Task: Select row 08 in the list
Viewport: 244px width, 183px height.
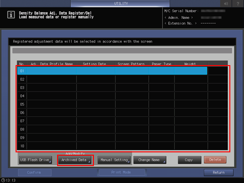Action: (x=112, y=129)
